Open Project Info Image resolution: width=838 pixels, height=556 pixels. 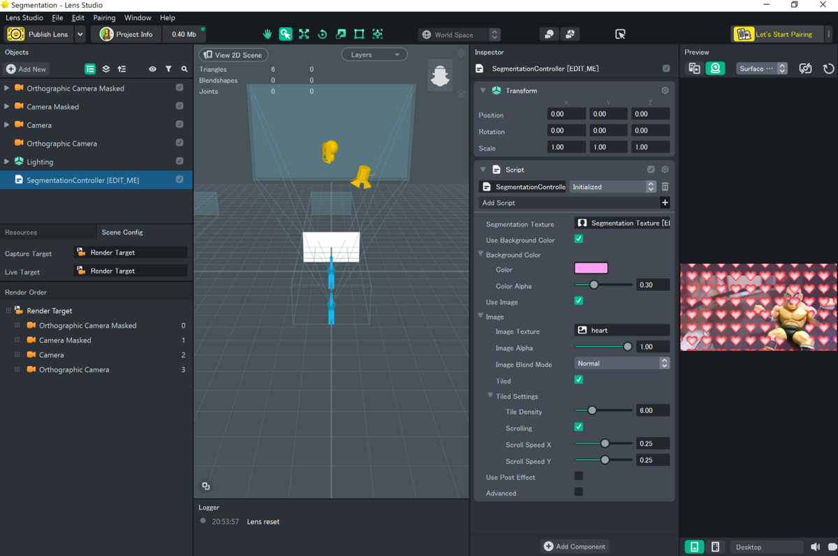click(x=126, y=34)
